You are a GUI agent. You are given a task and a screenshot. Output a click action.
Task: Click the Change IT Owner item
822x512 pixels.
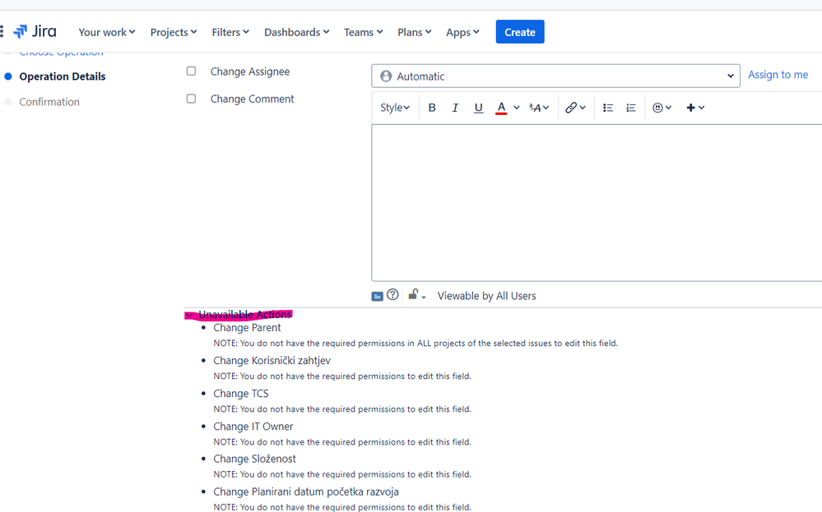pyautogui.click(x=253, y=427)
